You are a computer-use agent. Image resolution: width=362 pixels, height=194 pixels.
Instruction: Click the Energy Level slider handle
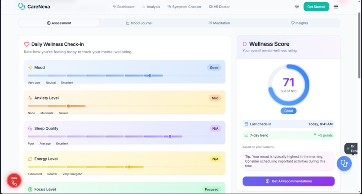(129, 167)
